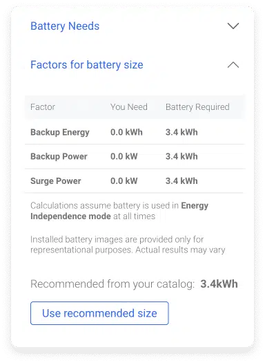
Task: Select the Battery Required column header
Action: tap(197, 107)
